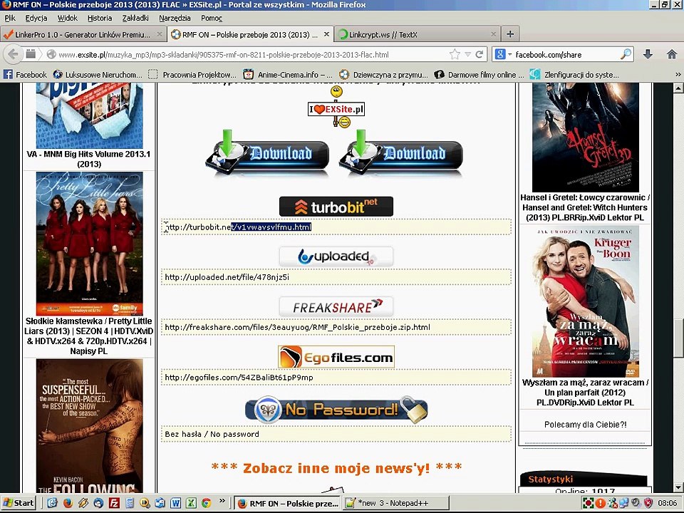Open the Plik menu
The height and width of the screenshot is (513, 684).
(9, 18)
